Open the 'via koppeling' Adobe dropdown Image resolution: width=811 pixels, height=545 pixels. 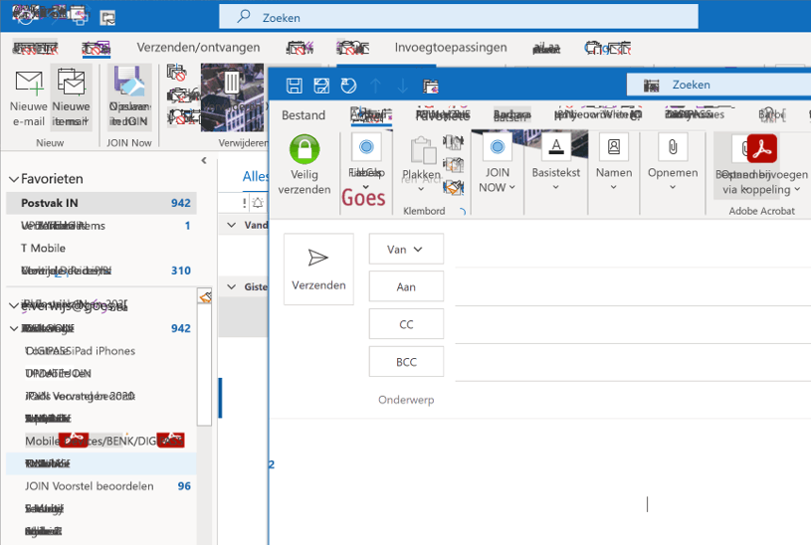pyautogui.click(x=797, y=190)
